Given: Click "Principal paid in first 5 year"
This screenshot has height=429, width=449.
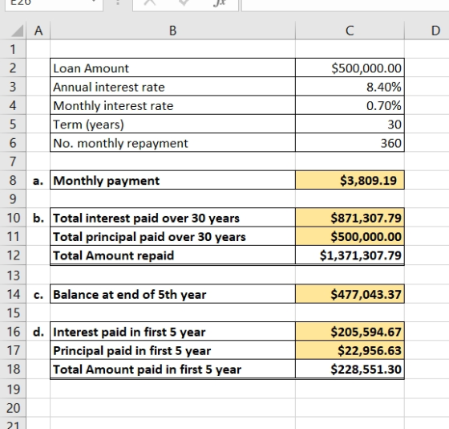Looking at the screenshot, I should pos(172,350).
